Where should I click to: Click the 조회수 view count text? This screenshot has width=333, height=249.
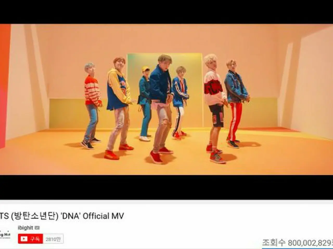point(298,243)
